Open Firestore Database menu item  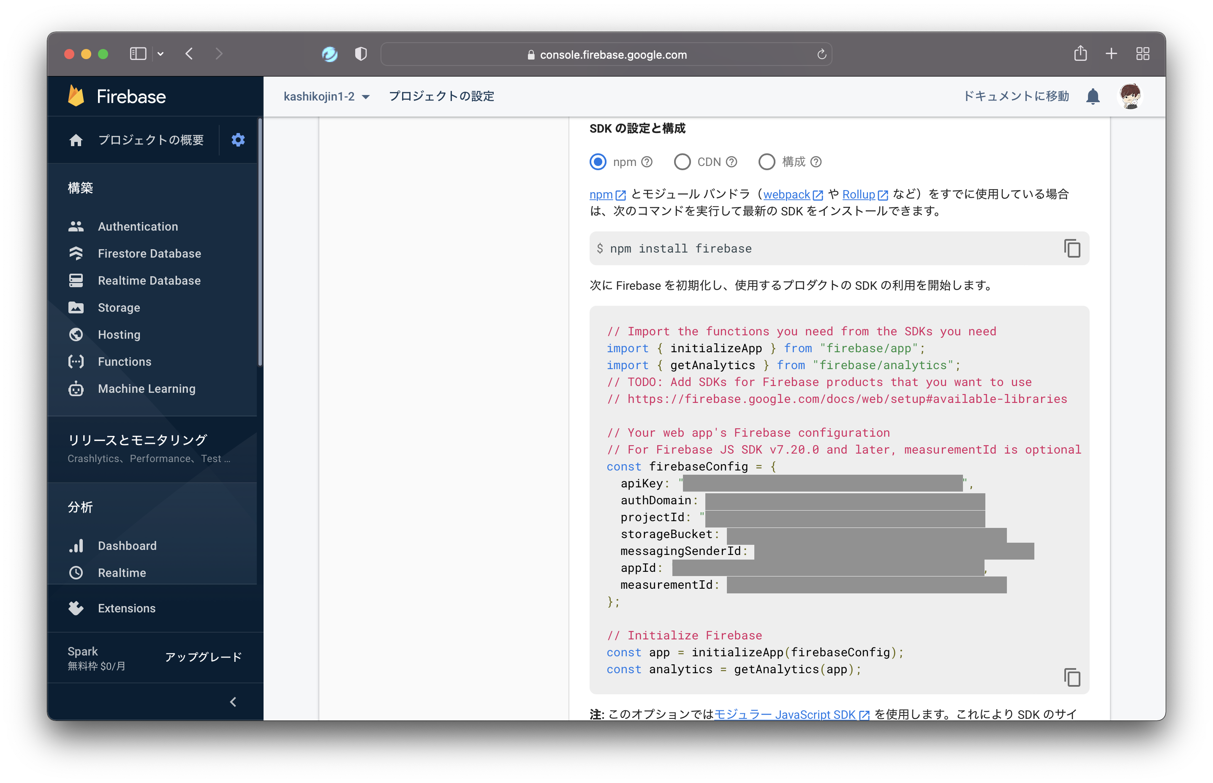[149, 254]
